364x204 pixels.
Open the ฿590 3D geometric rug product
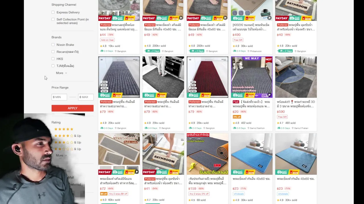pos(296,77)
